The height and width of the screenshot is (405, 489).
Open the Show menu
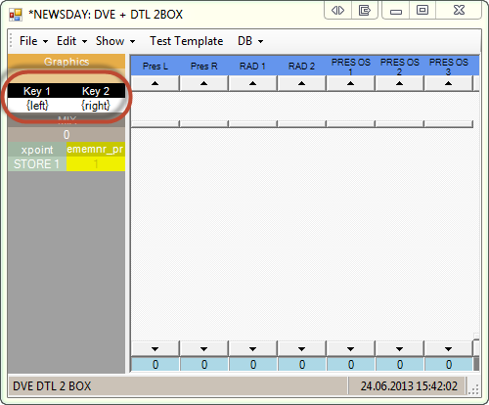tap(115, 41)
